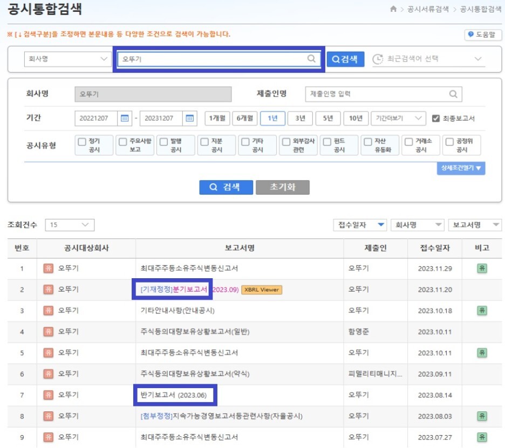Viewport: 505px width, 448px height.
Task: Check 발행공시 disclosure type
Action: coord(163,142)
